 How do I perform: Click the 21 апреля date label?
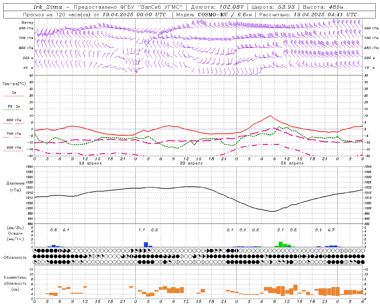pyautogui.click(x=292, y=163)
